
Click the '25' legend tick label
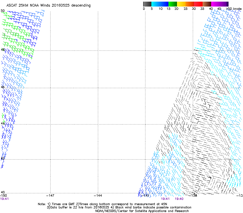(x=186, y=9)
